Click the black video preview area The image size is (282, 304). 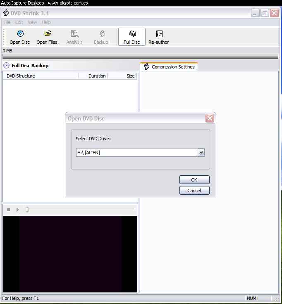pyautogui.click(x=70, y=254)
